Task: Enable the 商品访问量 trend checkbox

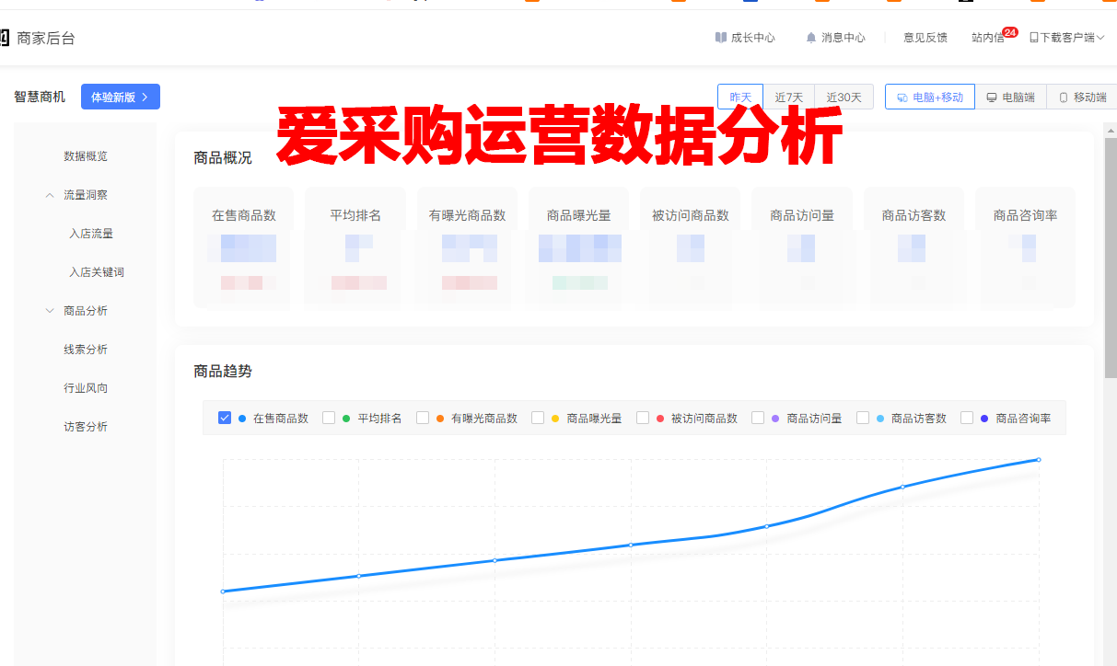Action: 758,418
